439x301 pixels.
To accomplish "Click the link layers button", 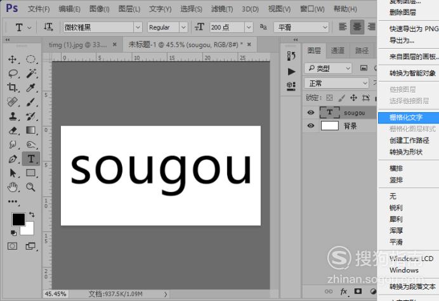I will (329, 291).
